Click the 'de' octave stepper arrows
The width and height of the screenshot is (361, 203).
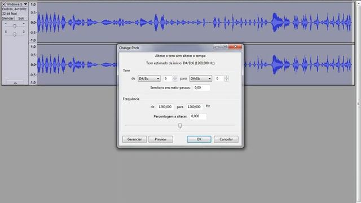point(175,78)
